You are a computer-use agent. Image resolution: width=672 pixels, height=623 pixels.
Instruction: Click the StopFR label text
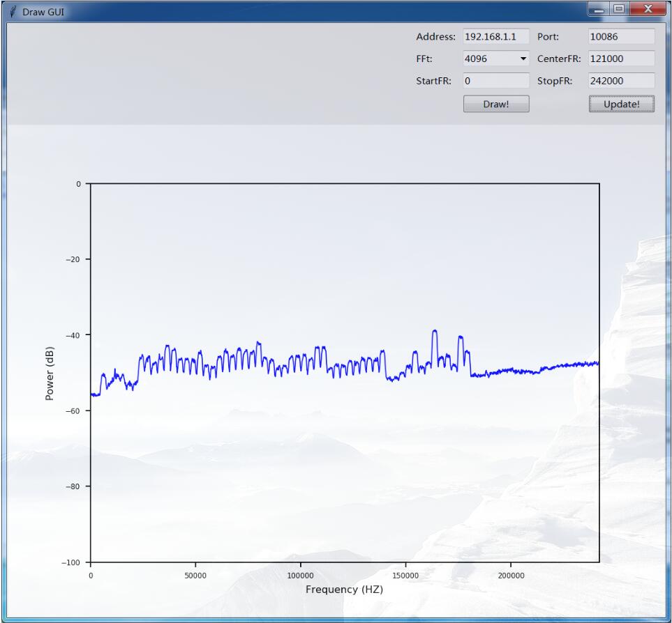pyautogui.click(x=555, y=81)
